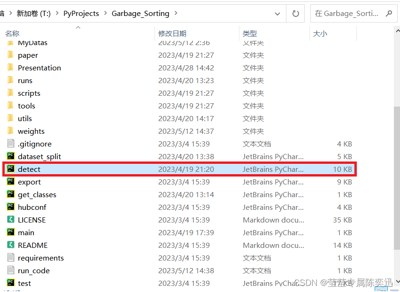Refresh the Garbage_Sorting folder view
Viewport: 400px width, 292px height.
pyautogui.click(x=295, y=14)
